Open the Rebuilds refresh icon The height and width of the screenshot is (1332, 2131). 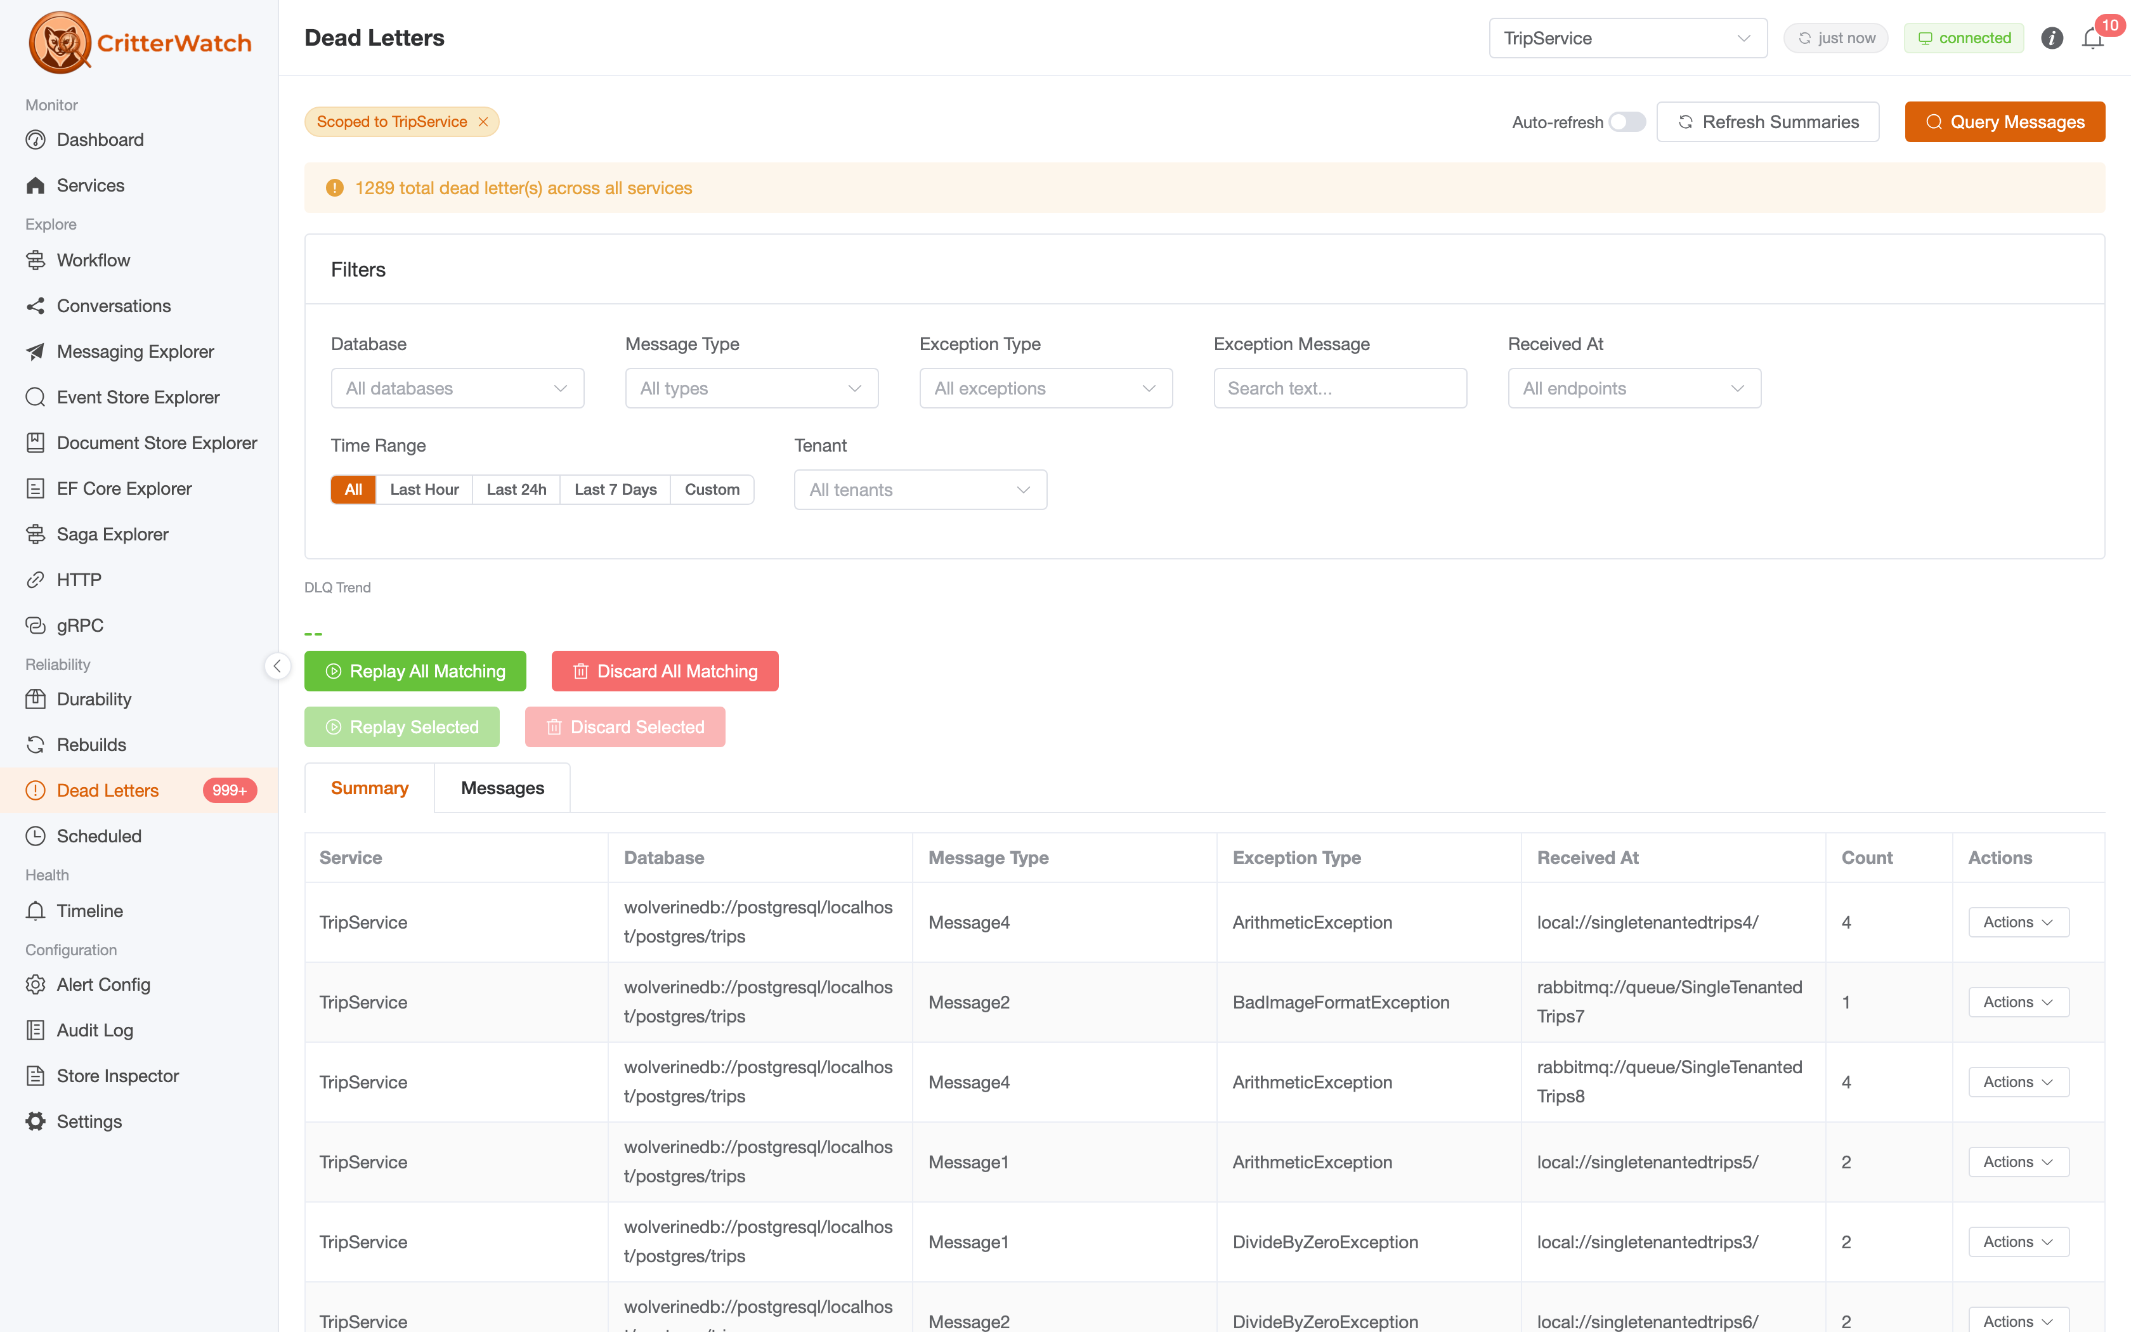coord(36,745)
